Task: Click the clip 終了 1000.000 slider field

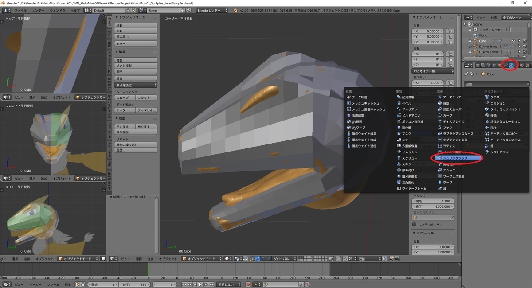Action: (x=433, y=206)
